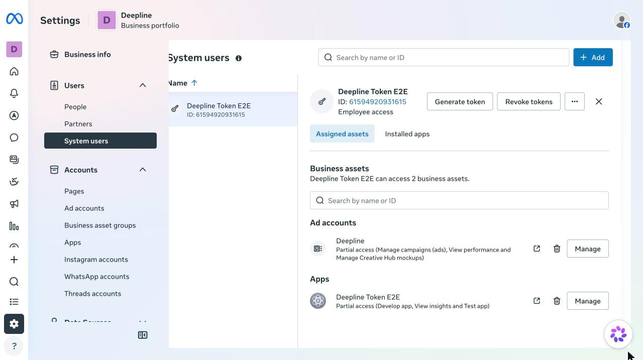Open People under Users
643x360 pixels.
click(x=75, y=107)
